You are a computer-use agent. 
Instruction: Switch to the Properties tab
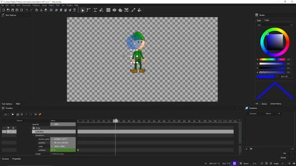point(17,159)
